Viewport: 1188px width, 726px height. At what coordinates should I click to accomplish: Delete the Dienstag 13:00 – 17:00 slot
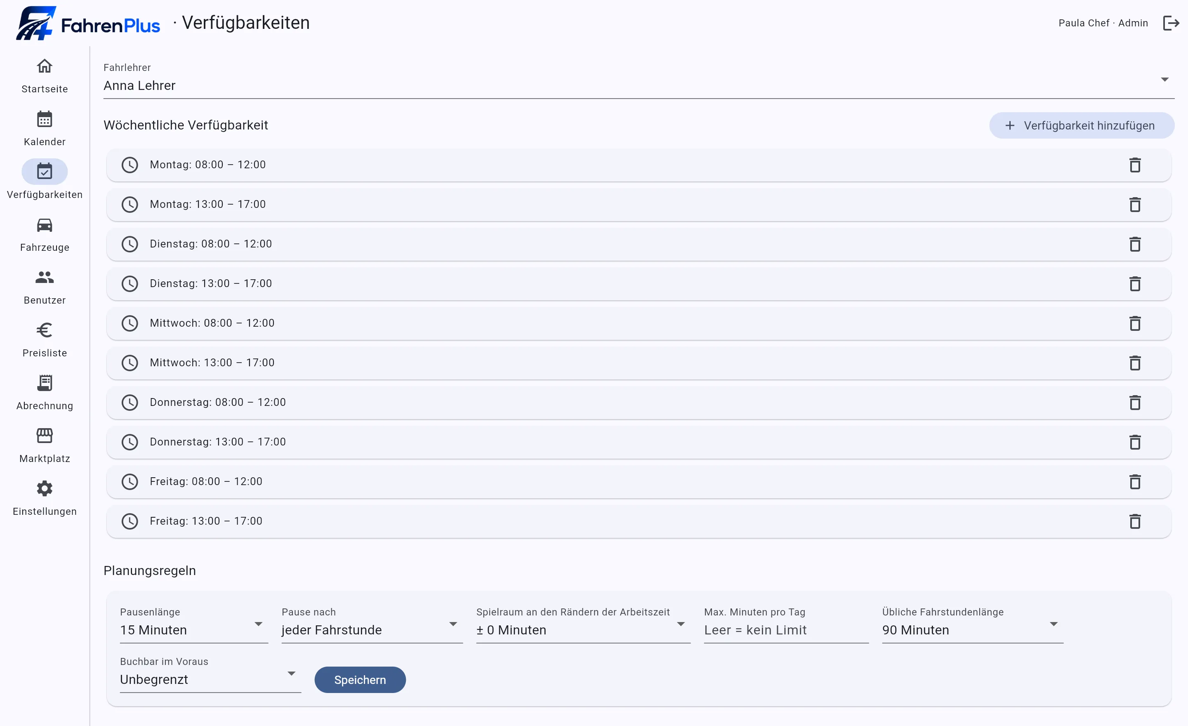[x=1135, y=283]
